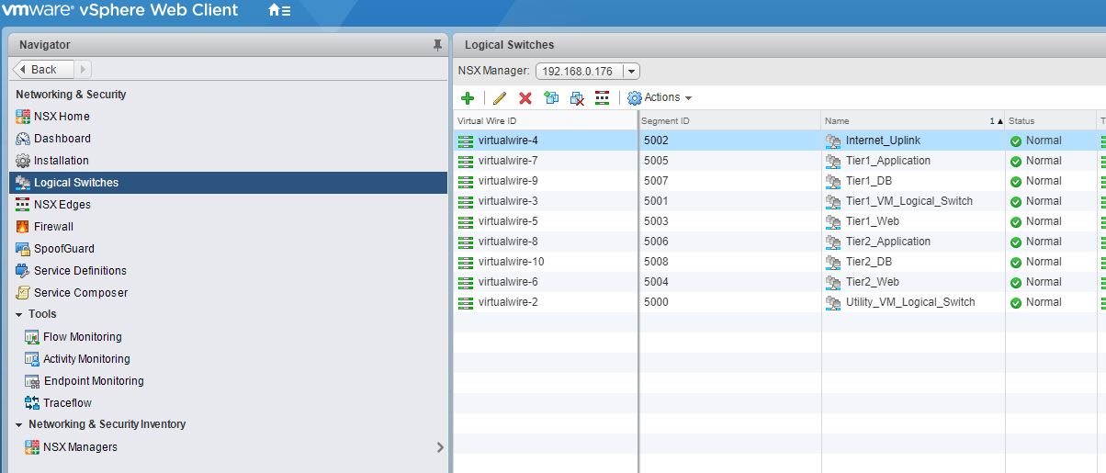Click the Tier1_Application switch name

tap(888, 161)
